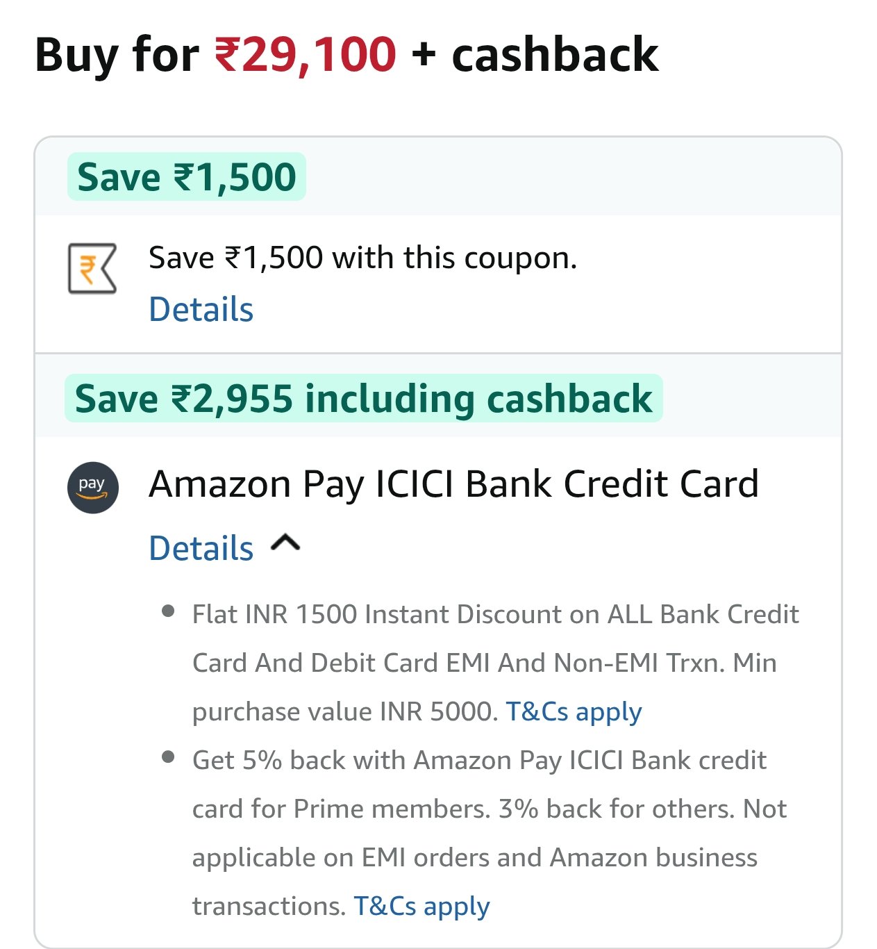The height and width of the screenshot is (949, 877).
Task: Click the bullet dot before Get 5% back
Action: point(167,757)
